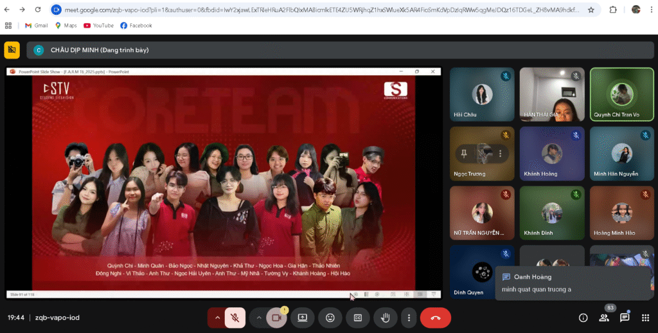Click the yellow stop-presentation icon at top left
Image resolution: width=658 pixels, height=333 pixels.
click(12, 50)
